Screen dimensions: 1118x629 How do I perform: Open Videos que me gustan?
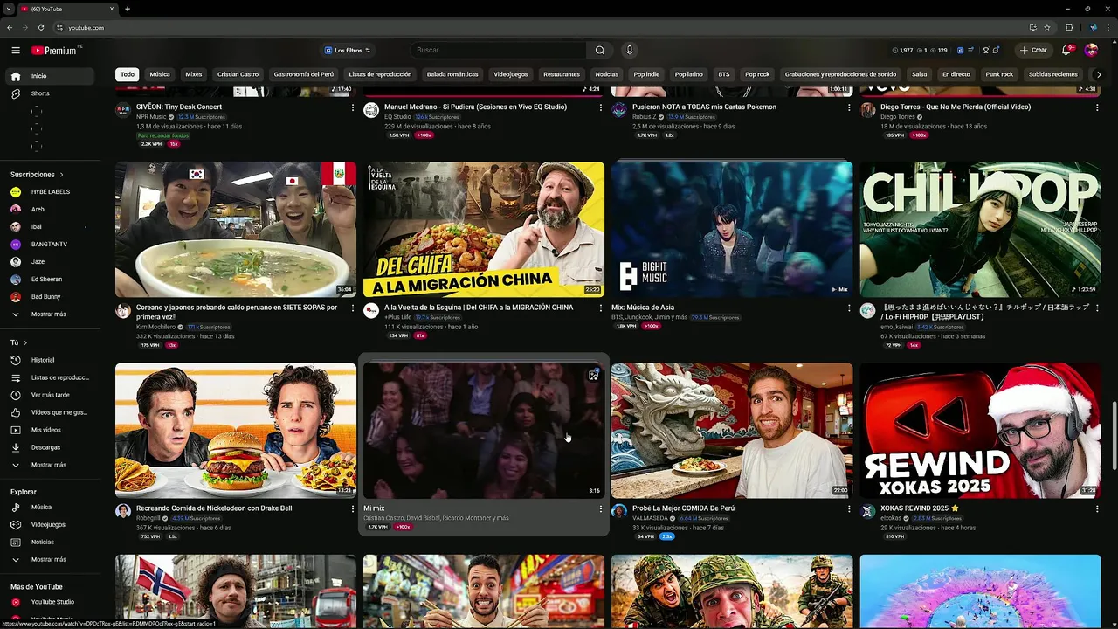(51, 412)
